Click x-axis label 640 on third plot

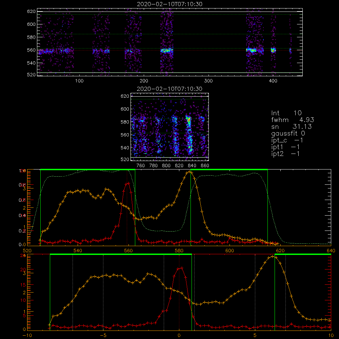coord(331,251)
